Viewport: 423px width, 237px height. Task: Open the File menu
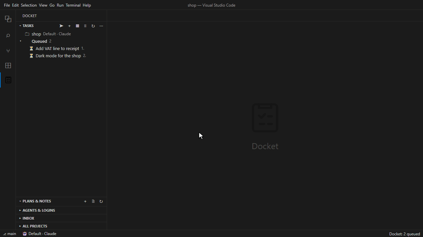(x=7, y=5)
